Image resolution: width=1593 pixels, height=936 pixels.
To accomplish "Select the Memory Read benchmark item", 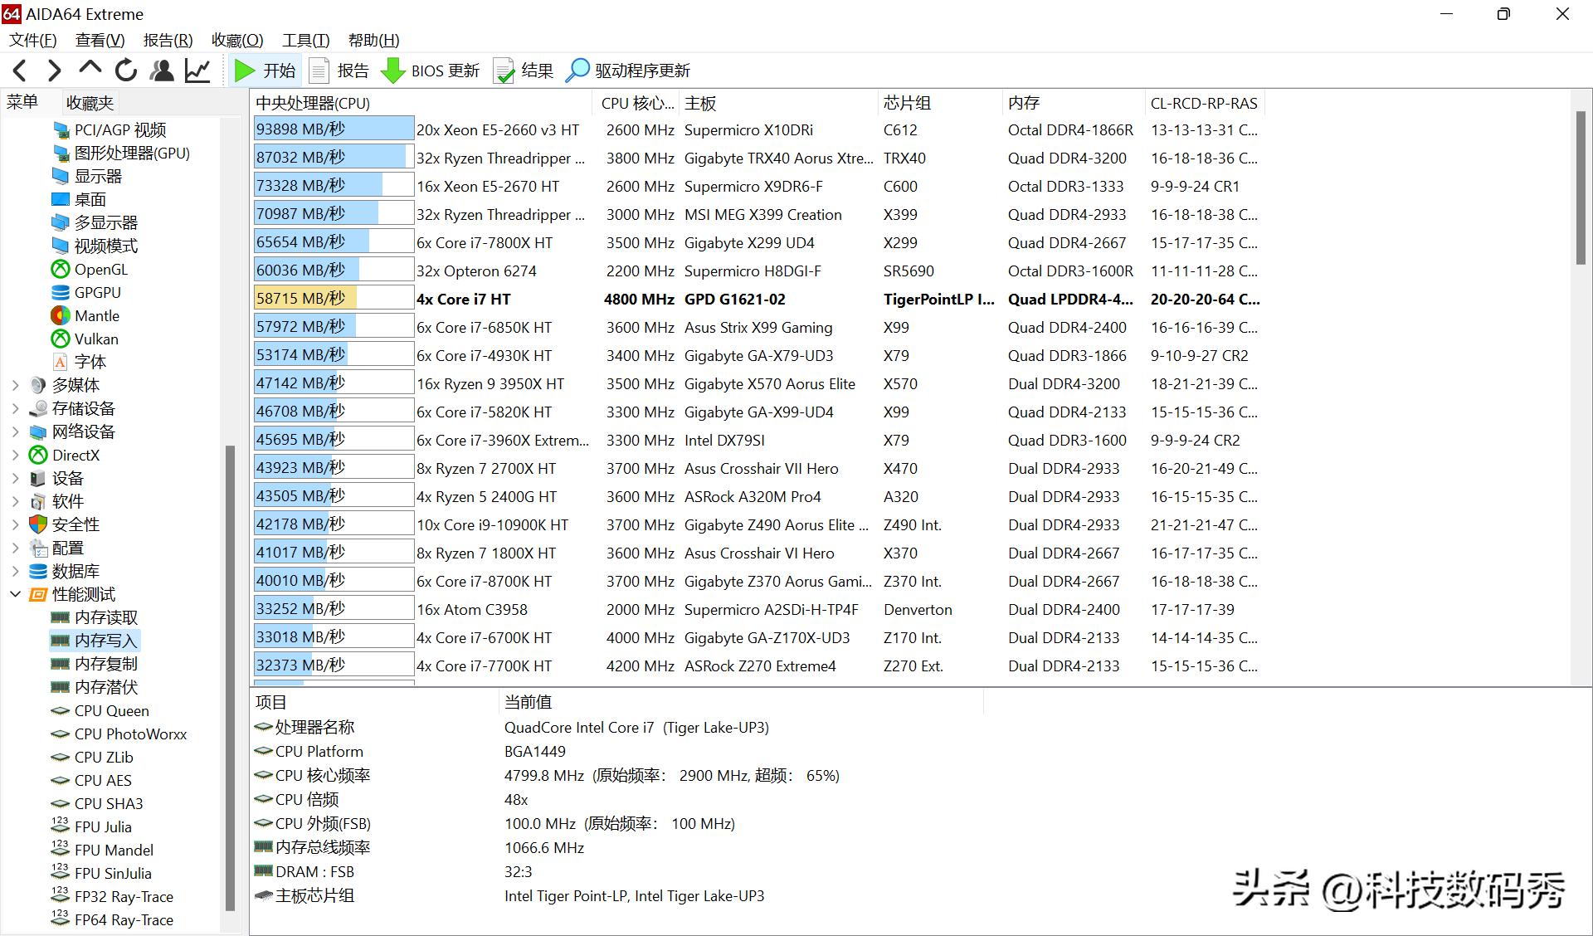I will pyautogui.click(x=105, y=617).
